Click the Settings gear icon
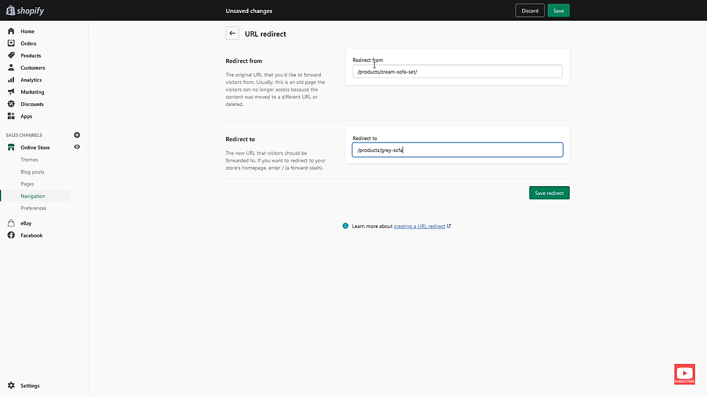The height and width of the screenshot is (397, 707). 11,386
